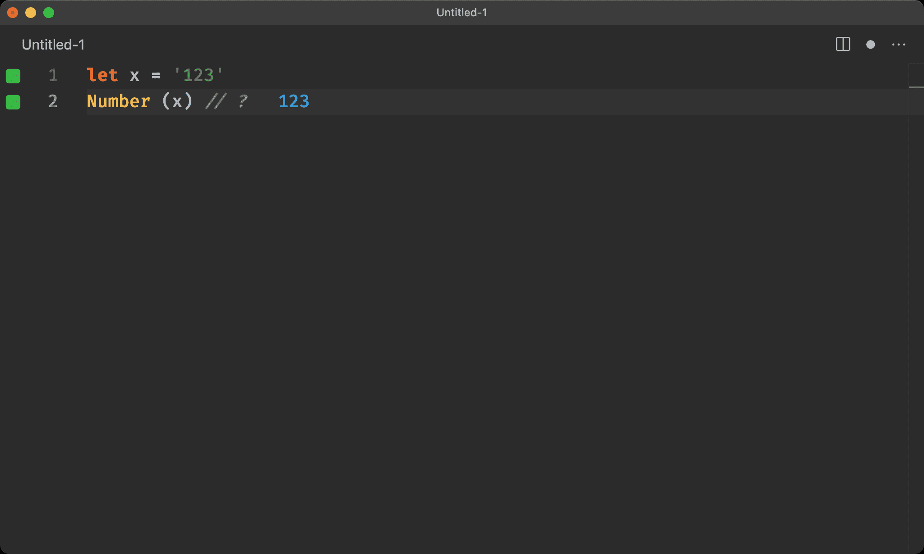Click the yellow minimize window button
The width and height of the screenshot is (924, 554).
[31, 13]
